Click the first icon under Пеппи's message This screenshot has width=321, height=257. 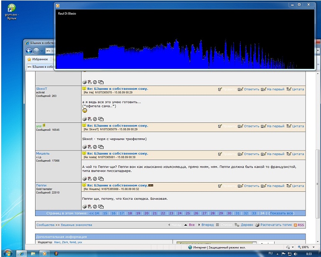pos(84,206)
